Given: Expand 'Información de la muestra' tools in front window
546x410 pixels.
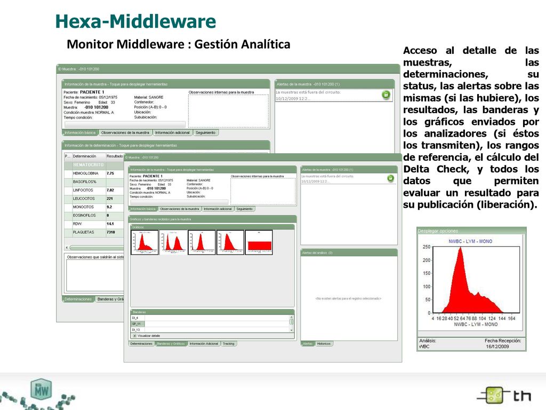Looking at the screenshot, I should point(212,170).
